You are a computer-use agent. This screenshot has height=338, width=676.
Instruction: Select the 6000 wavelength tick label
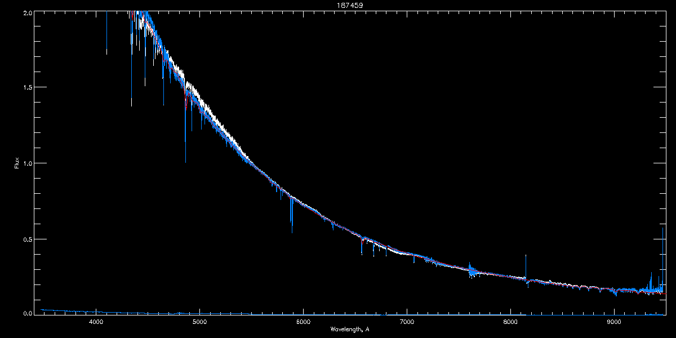[303, 322]
